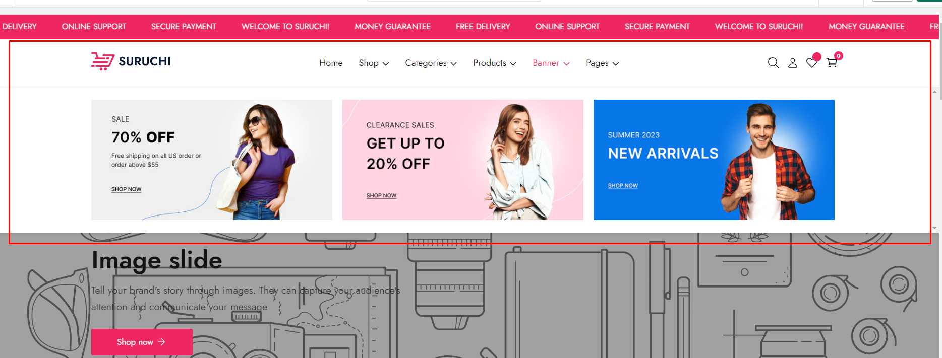The image size is (942, 358).
Task: Open the Pages dropdown chevron
Action: (x=616, y=63)
